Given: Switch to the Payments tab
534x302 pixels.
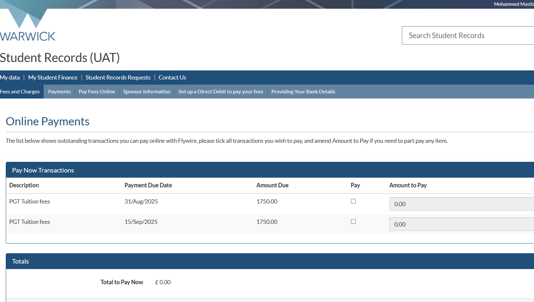Looking at the screenshot, I should 59,92.
